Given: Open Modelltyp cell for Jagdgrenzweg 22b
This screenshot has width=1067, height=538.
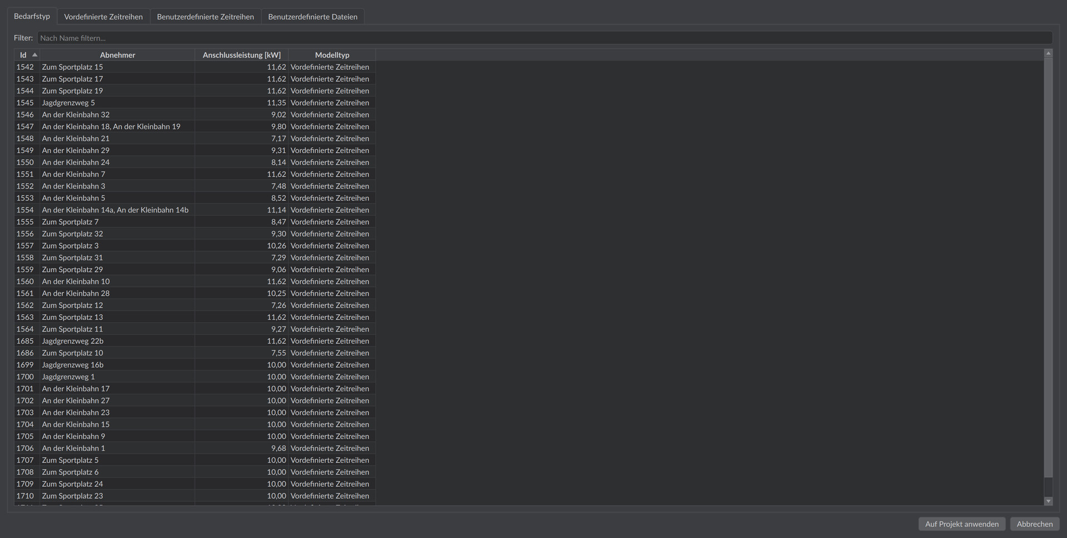Looking at the screenshot, I should [332, 341].
